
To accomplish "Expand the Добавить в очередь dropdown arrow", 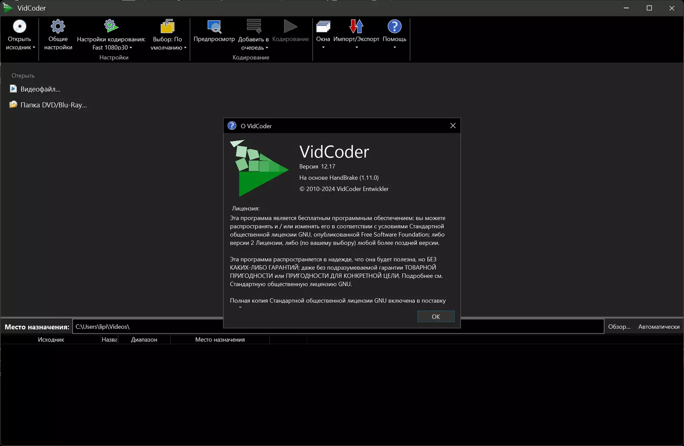I will pos(267,48).
